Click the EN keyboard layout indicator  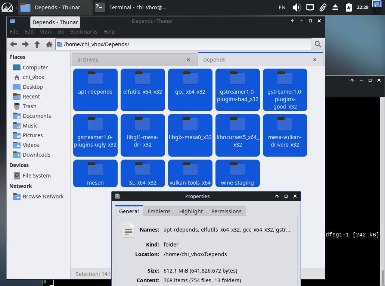(282, 7)
